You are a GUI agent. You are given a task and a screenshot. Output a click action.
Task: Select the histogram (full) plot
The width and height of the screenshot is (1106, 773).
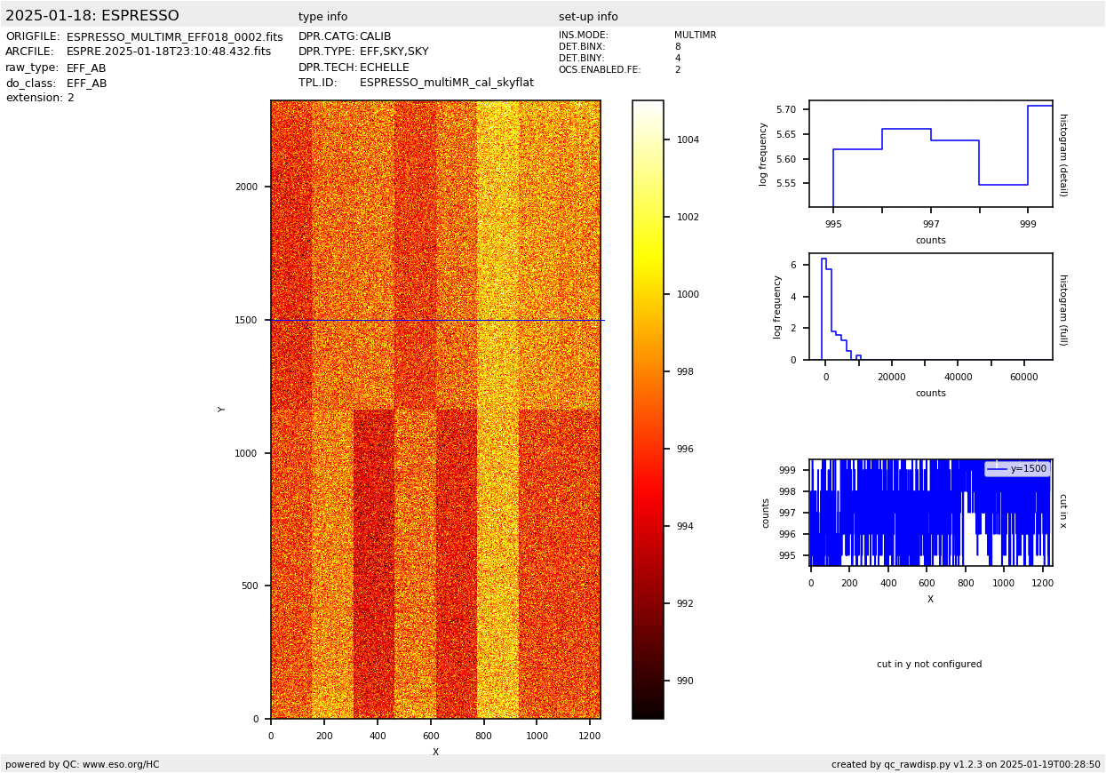[x=930, y=307]
